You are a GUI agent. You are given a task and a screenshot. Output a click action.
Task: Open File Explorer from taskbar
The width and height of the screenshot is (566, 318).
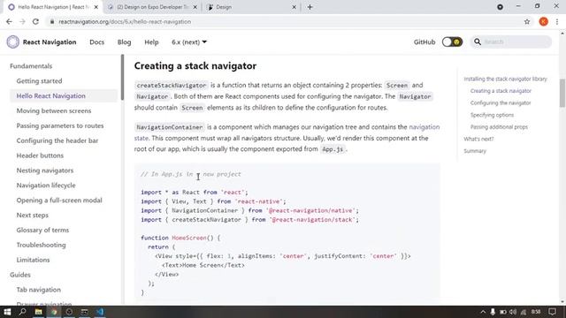click(38, 312)
